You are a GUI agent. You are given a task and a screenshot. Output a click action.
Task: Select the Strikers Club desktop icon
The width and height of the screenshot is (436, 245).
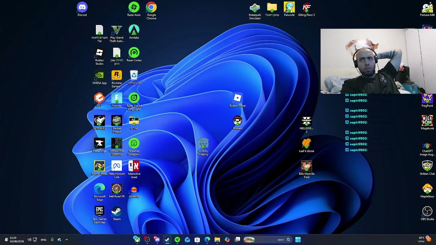(427, 168)
